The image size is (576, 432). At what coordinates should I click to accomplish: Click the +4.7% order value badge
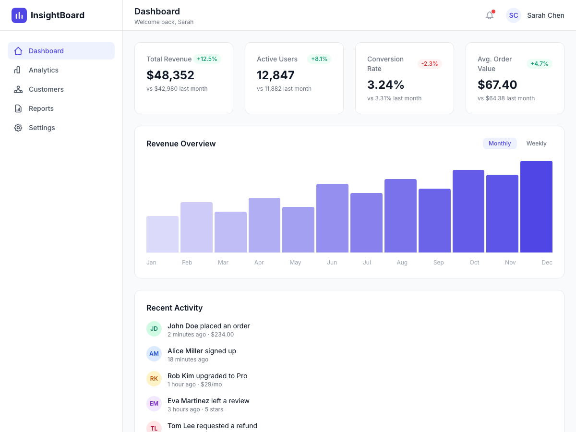point(540,64)
